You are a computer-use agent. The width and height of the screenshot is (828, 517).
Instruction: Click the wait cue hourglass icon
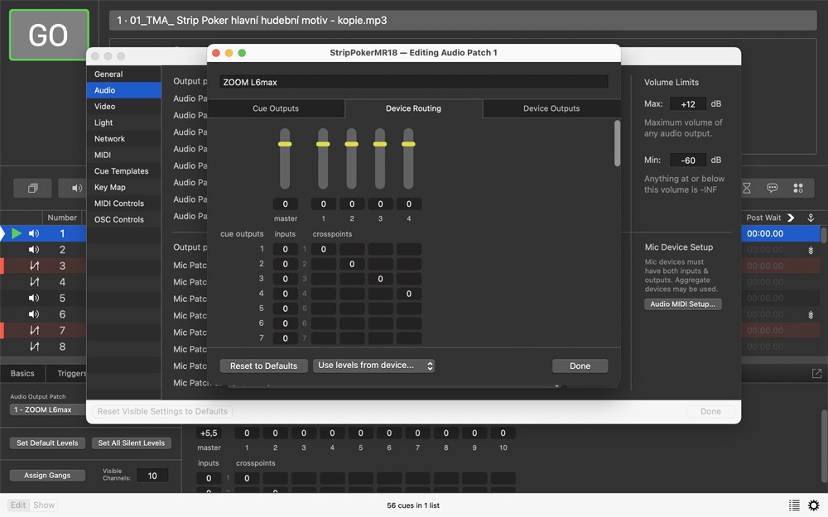coord(746,189)
